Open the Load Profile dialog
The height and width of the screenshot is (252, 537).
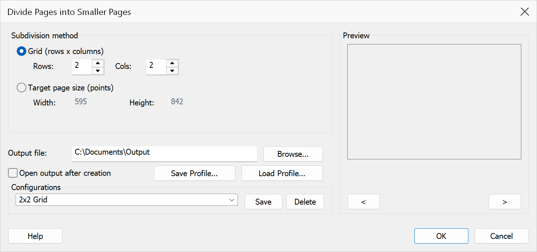coord(282,173)
